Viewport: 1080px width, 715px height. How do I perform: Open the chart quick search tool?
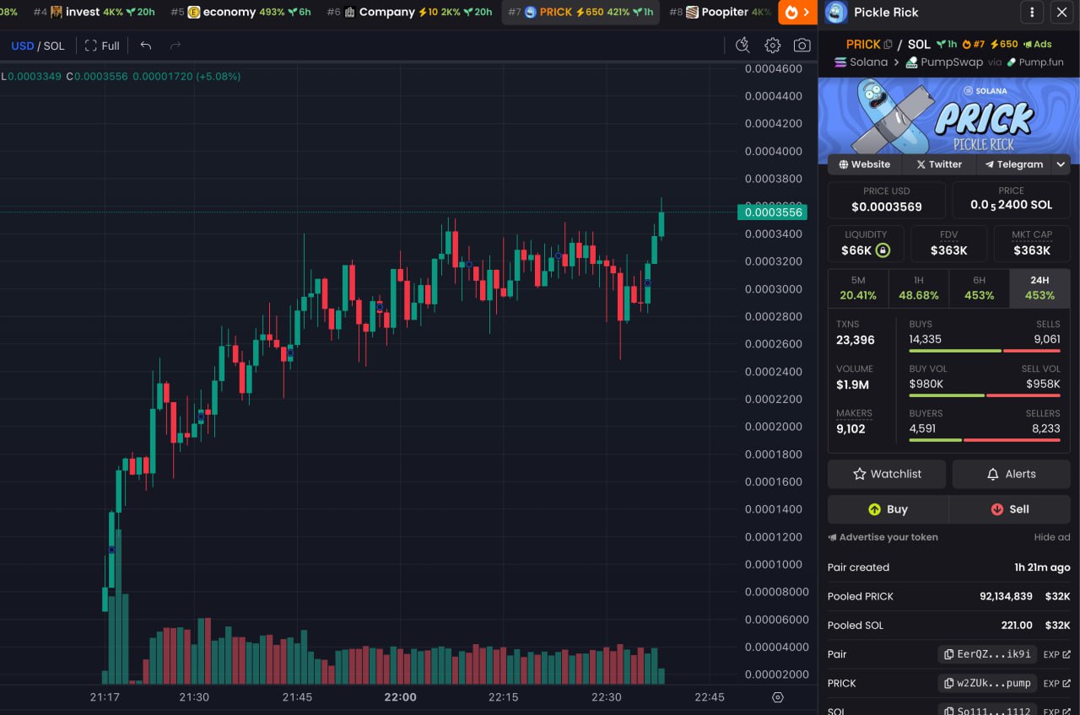pos(742,46)
